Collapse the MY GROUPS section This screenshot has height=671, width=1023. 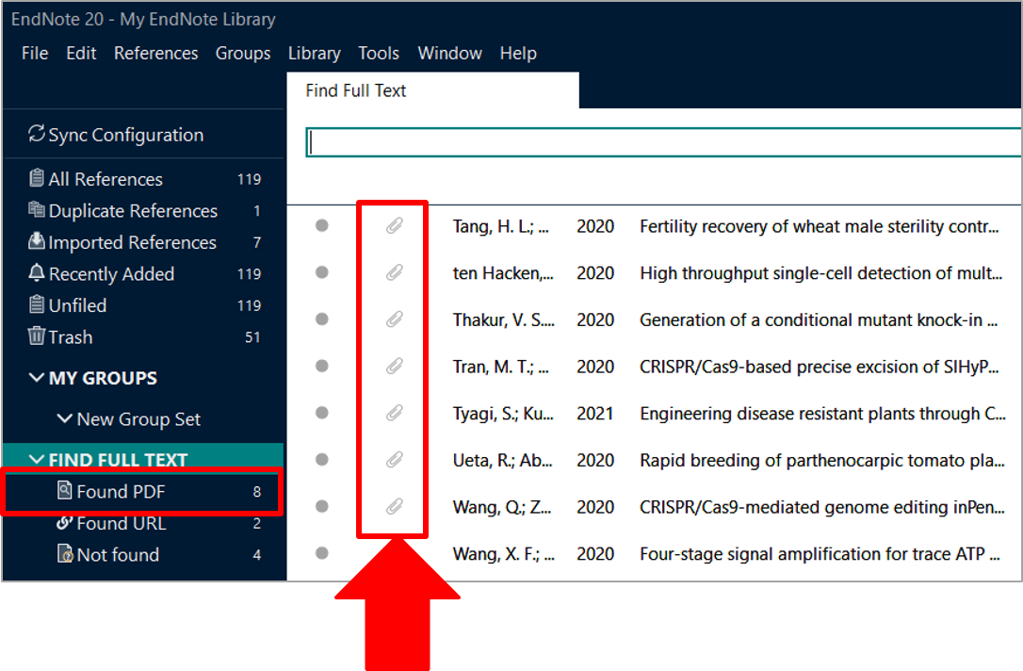pos(37,377)
